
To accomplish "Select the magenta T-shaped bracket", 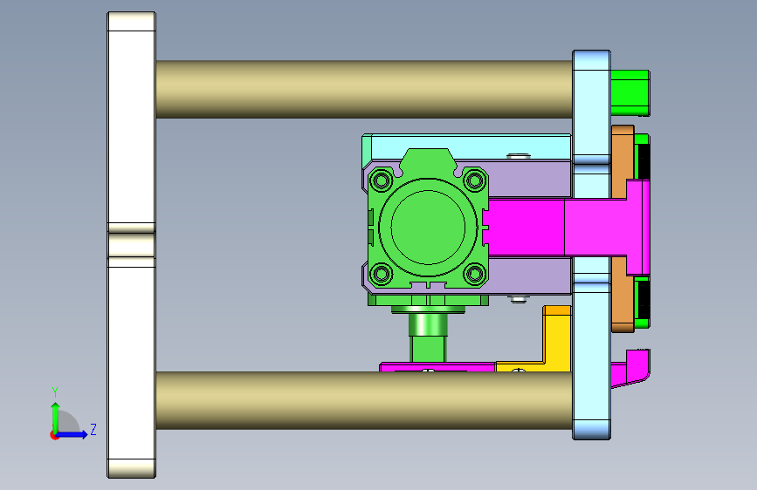I will click(568, 227).
